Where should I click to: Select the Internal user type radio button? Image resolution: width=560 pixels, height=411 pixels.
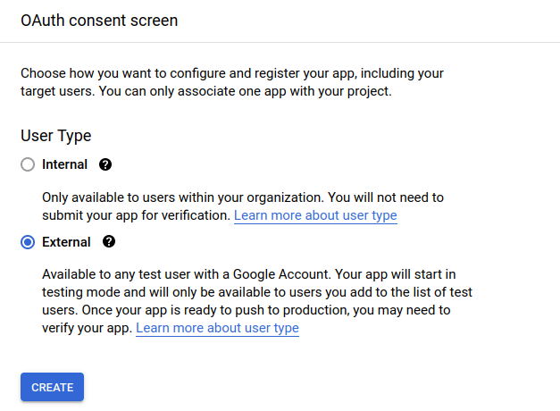point(28,164)
